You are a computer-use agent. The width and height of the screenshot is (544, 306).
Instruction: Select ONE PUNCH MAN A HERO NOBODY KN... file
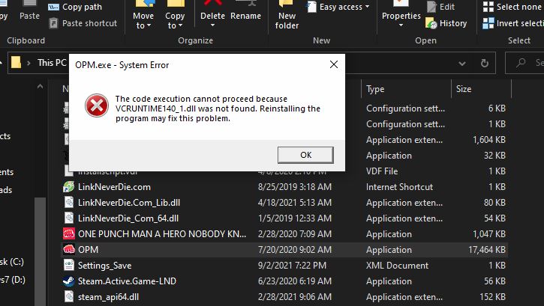(162, 234)
